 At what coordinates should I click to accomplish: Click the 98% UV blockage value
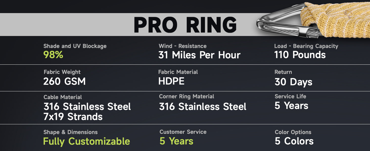pyautogui.click(x=53, y=55)
